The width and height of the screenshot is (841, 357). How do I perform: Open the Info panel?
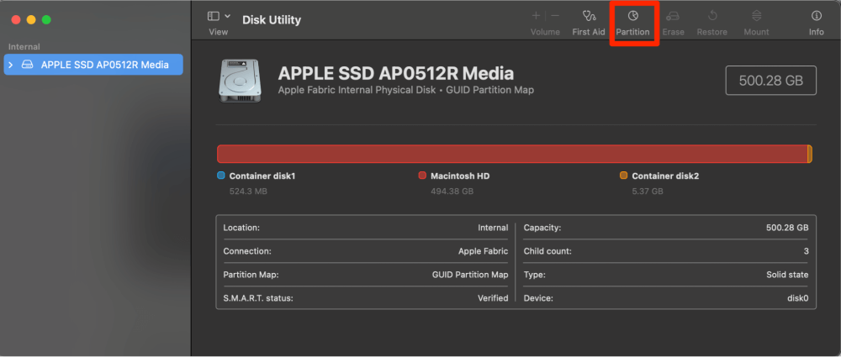816,22
